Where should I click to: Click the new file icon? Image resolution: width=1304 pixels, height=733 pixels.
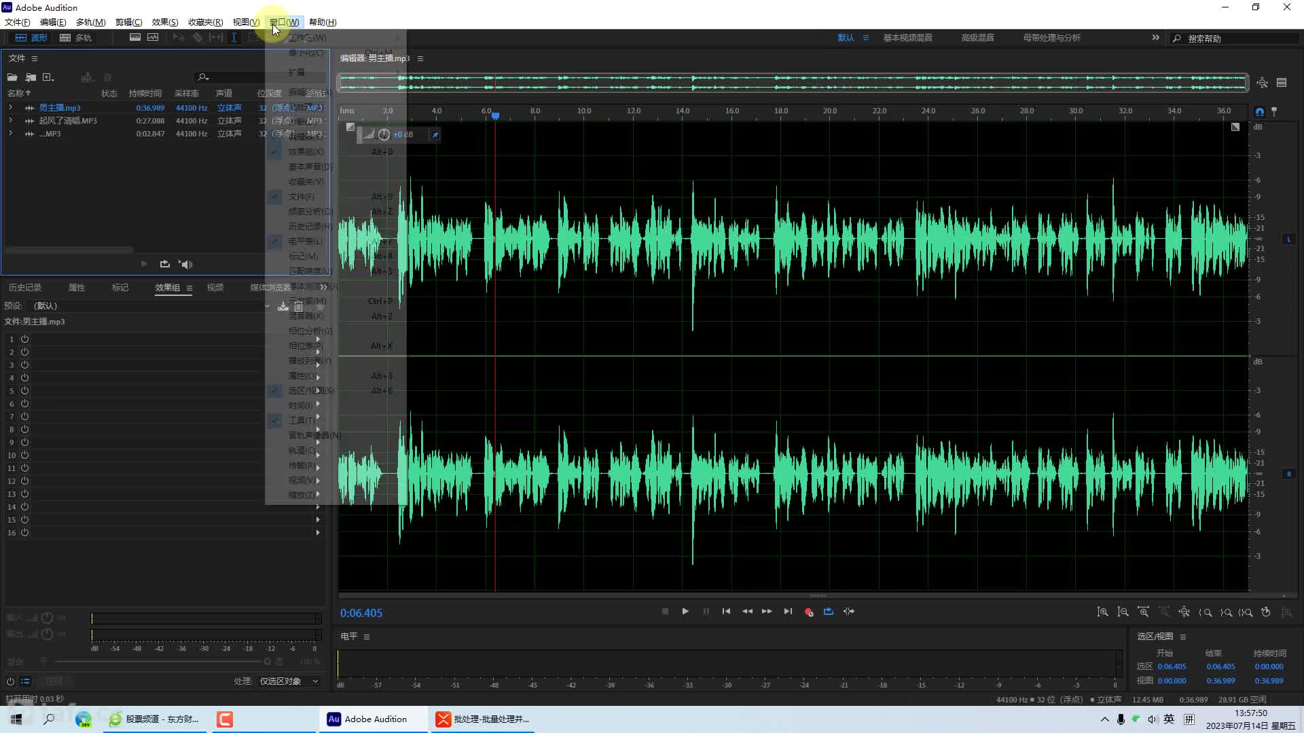(x=48, y=77)
